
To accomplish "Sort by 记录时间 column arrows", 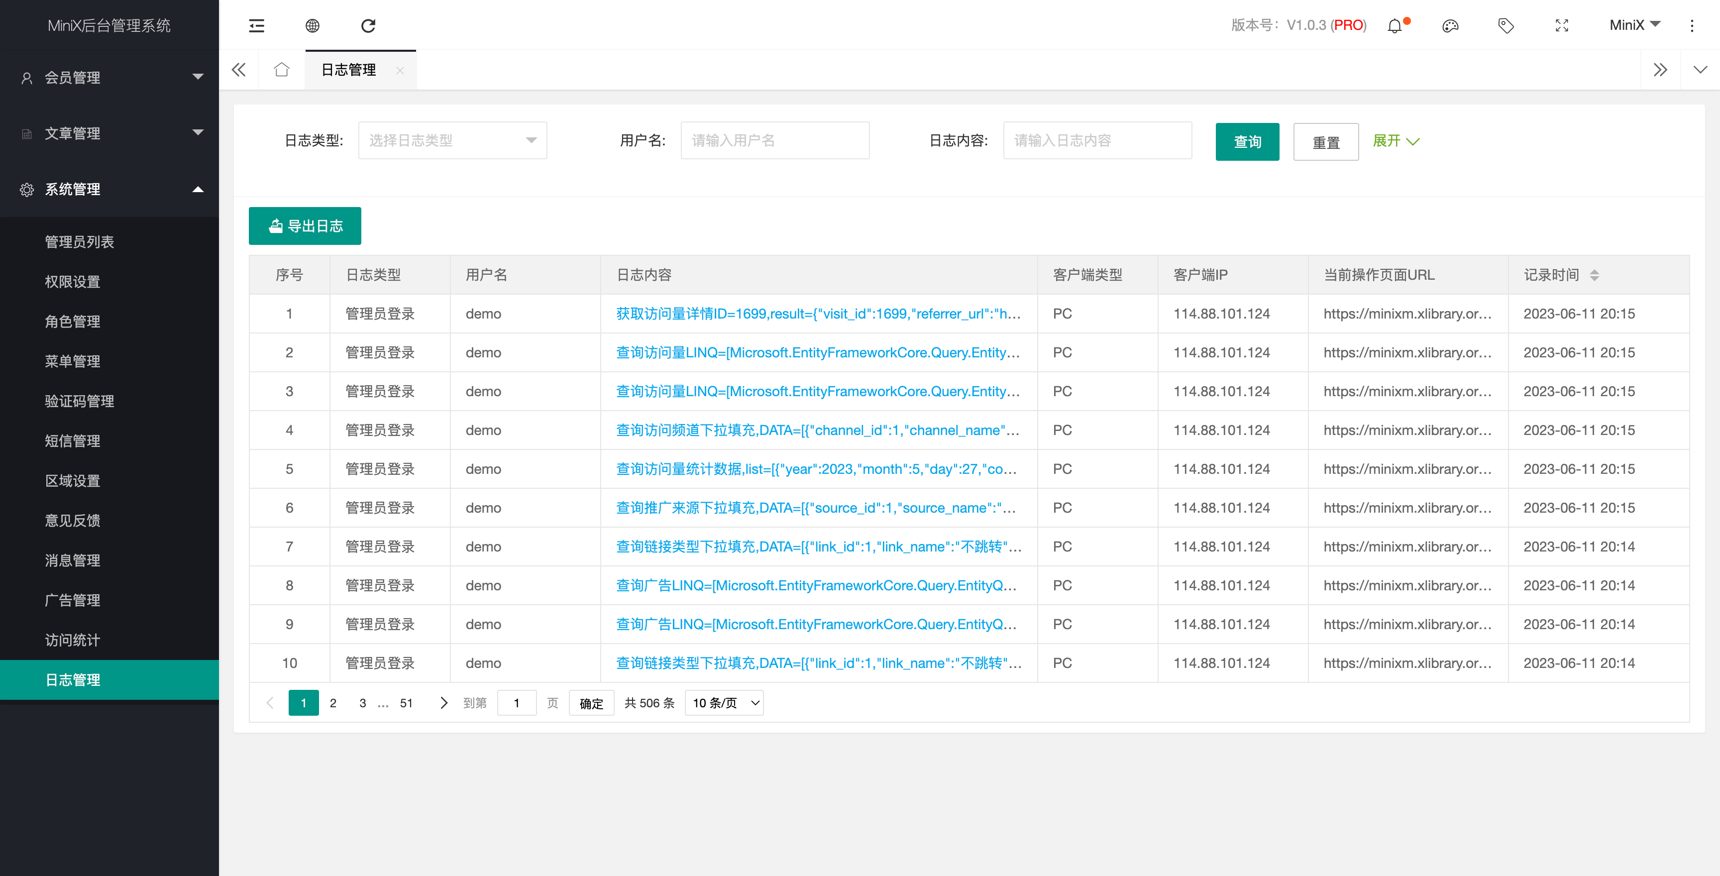I will (x=1595, y=275).
